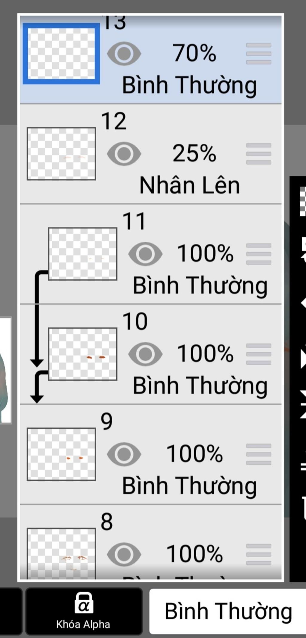Click the 25% opacity of layer 12
Image resolution: width=306 pixels, height=638 pixels.
click(x=194, y=153)
